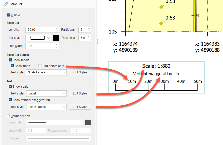Toggle the Show labels checkbox
The width and height of the screenshot is (223, 145).
(x=10, y=60)
